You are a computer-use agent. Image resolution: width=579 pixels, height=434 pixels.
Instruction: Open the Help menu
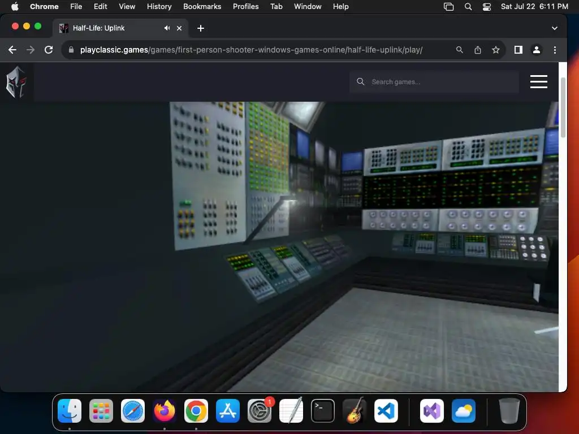point(340,6)
